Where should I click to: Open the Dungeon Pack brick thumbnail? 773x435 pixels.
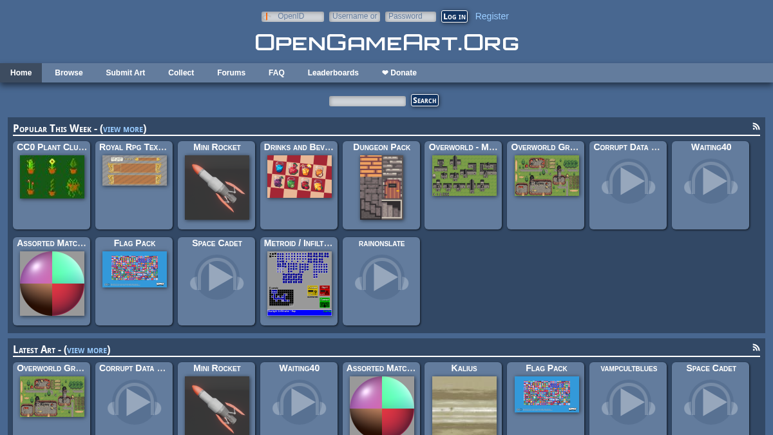tap(382, 188)
